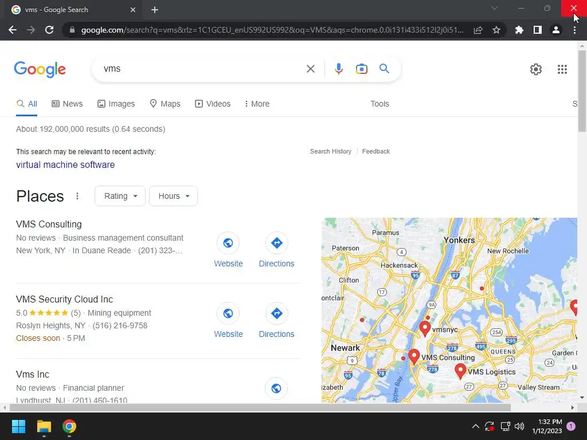
Task: Toggle the Chrome side panel
Action: coord(538,30)
